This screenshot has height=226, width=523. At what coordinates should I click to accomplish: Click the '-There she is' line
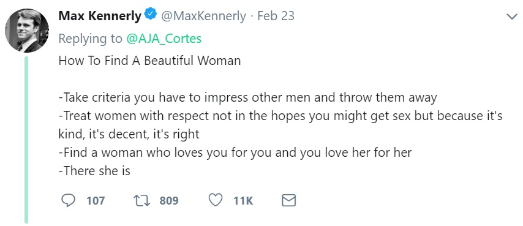[x=94, y=171]
